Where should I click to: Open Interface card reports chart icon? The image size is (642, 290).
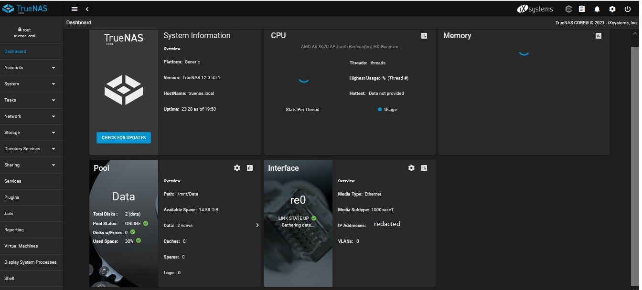click(x=424, y=168)
